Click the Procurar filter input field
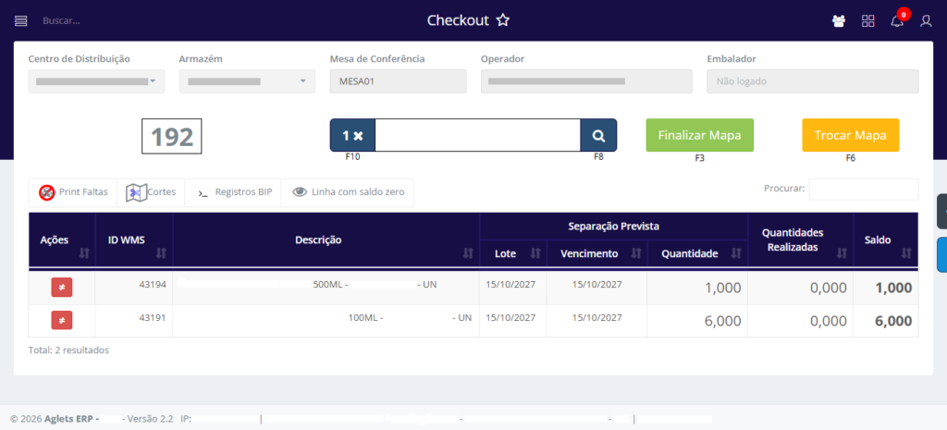 [863, 189]
